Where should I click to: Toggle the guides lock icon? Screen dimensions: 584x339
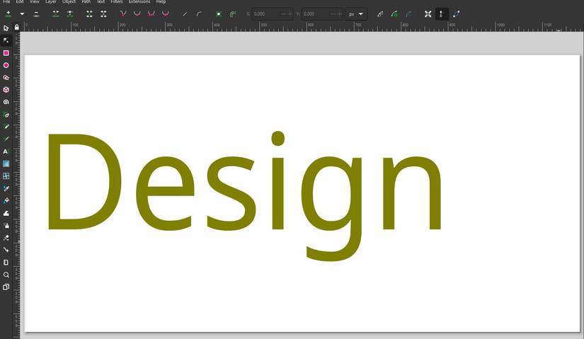[17, 27]
